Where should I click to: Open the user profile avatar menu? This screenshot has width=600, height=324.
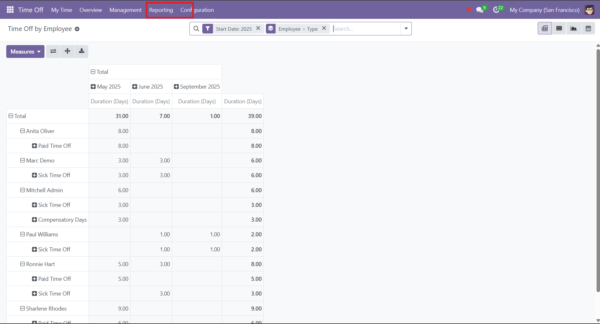click(589, 10)
